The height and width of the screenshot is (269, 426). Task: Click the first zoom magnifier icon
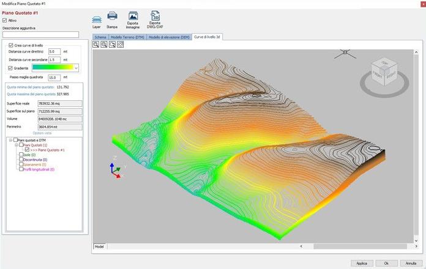[x=96, y=45]
